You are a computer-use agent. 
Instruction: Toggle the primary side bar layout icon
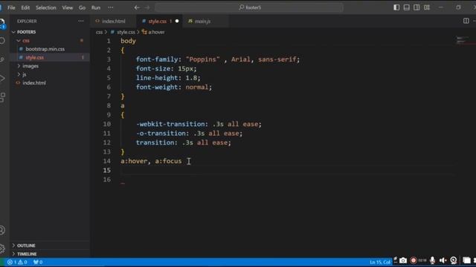(396, 7)
